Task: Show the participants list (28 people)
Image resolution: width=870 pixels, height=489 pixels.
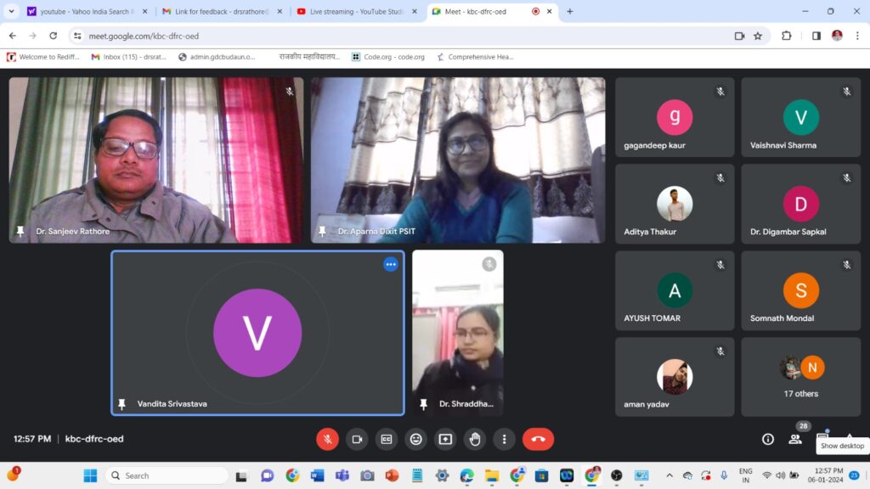Action: click(x=795, y=439)
